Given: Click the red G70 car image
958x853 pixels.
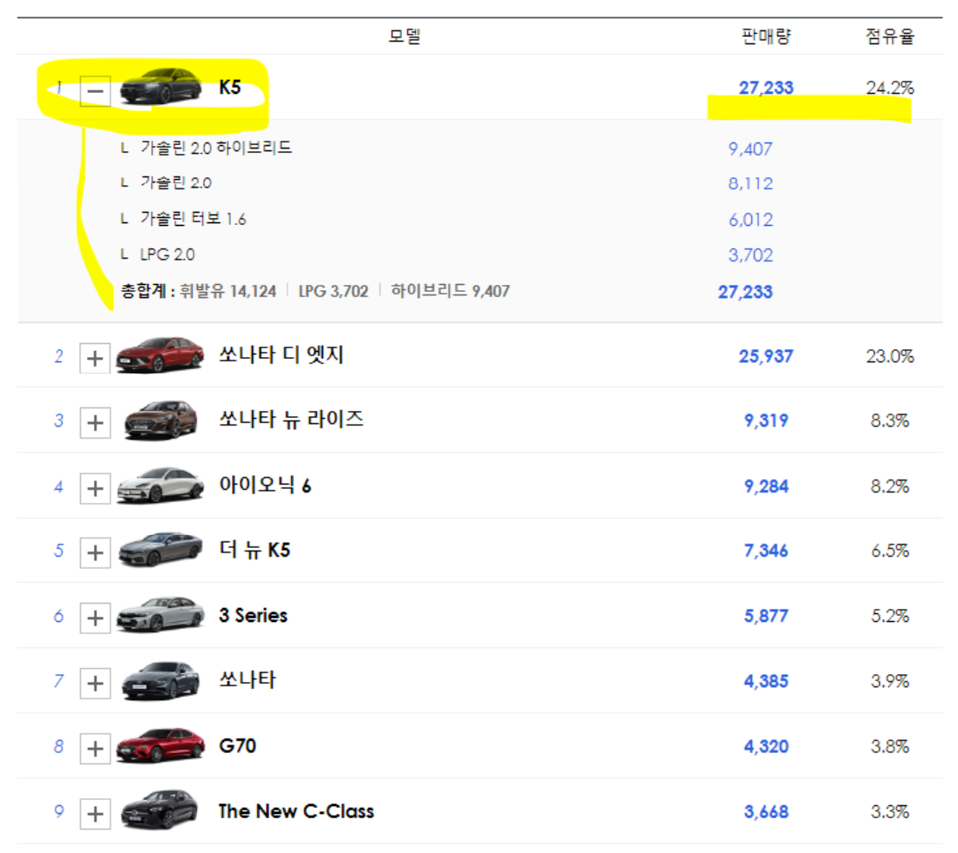Looking at the screenshot, I should (x=160, y=745).
